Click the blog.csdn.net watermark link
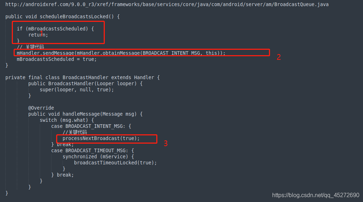This screenshot has height=202, width=363. pos(315,195)
